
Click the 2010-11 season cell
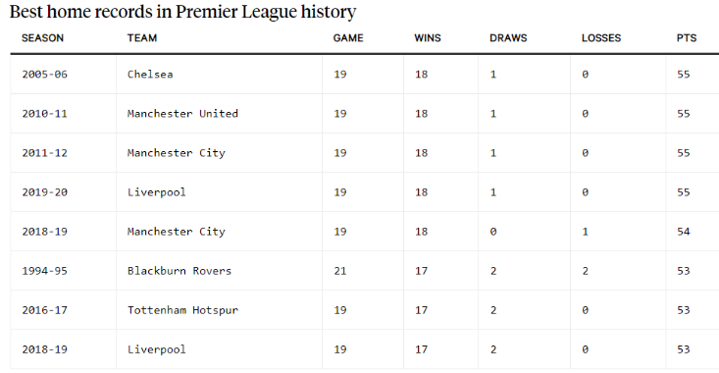coord(64,114)
